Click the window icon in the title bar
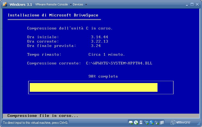The width and height of the screenshot is (202, 127). click(x=5, y=4)
